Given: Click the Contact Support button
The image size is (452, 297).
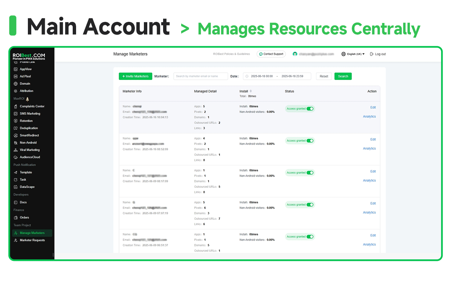Looking at the screenshot, I should pyautogui.click(x=271, y=54).
